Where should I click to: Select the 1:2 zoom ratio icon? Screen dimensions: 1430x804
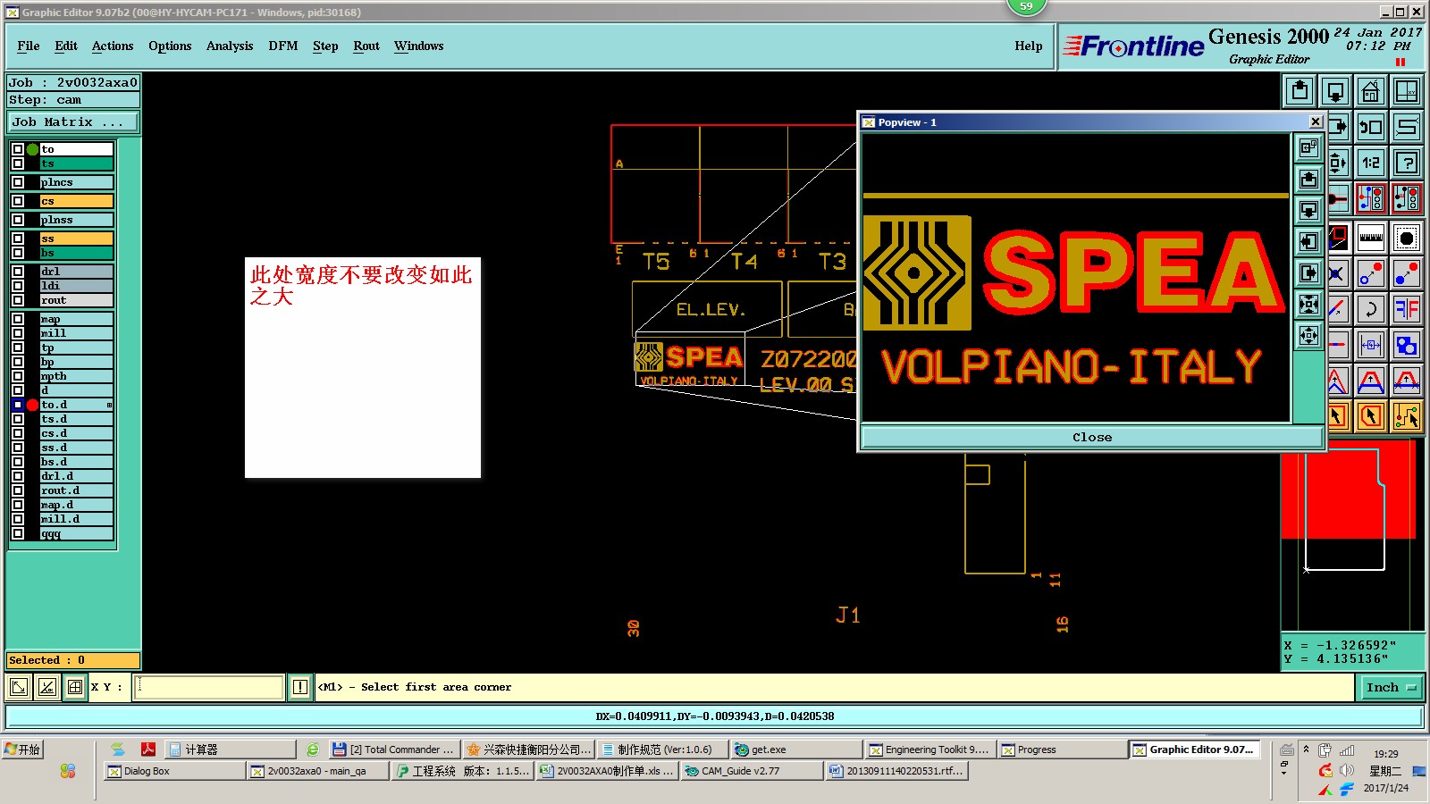tap(1370, 163)
